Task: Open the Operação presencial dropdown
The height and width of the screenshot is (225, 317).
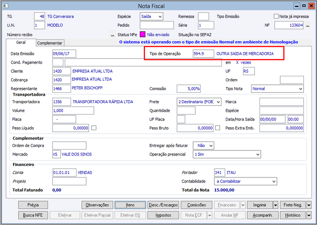Action: [227, 155]
